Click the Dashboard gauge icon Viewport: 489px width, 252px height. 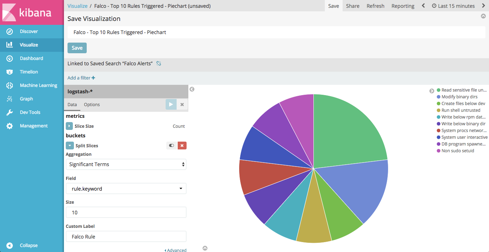click(x=10, y=59)
